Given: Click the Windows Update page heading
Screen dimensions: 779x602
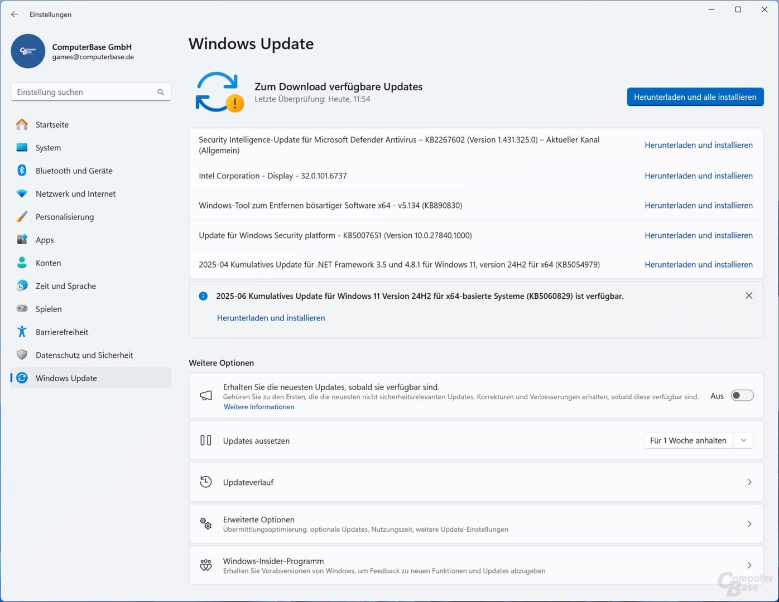Looking at the screenshot, I should point(251,44).
